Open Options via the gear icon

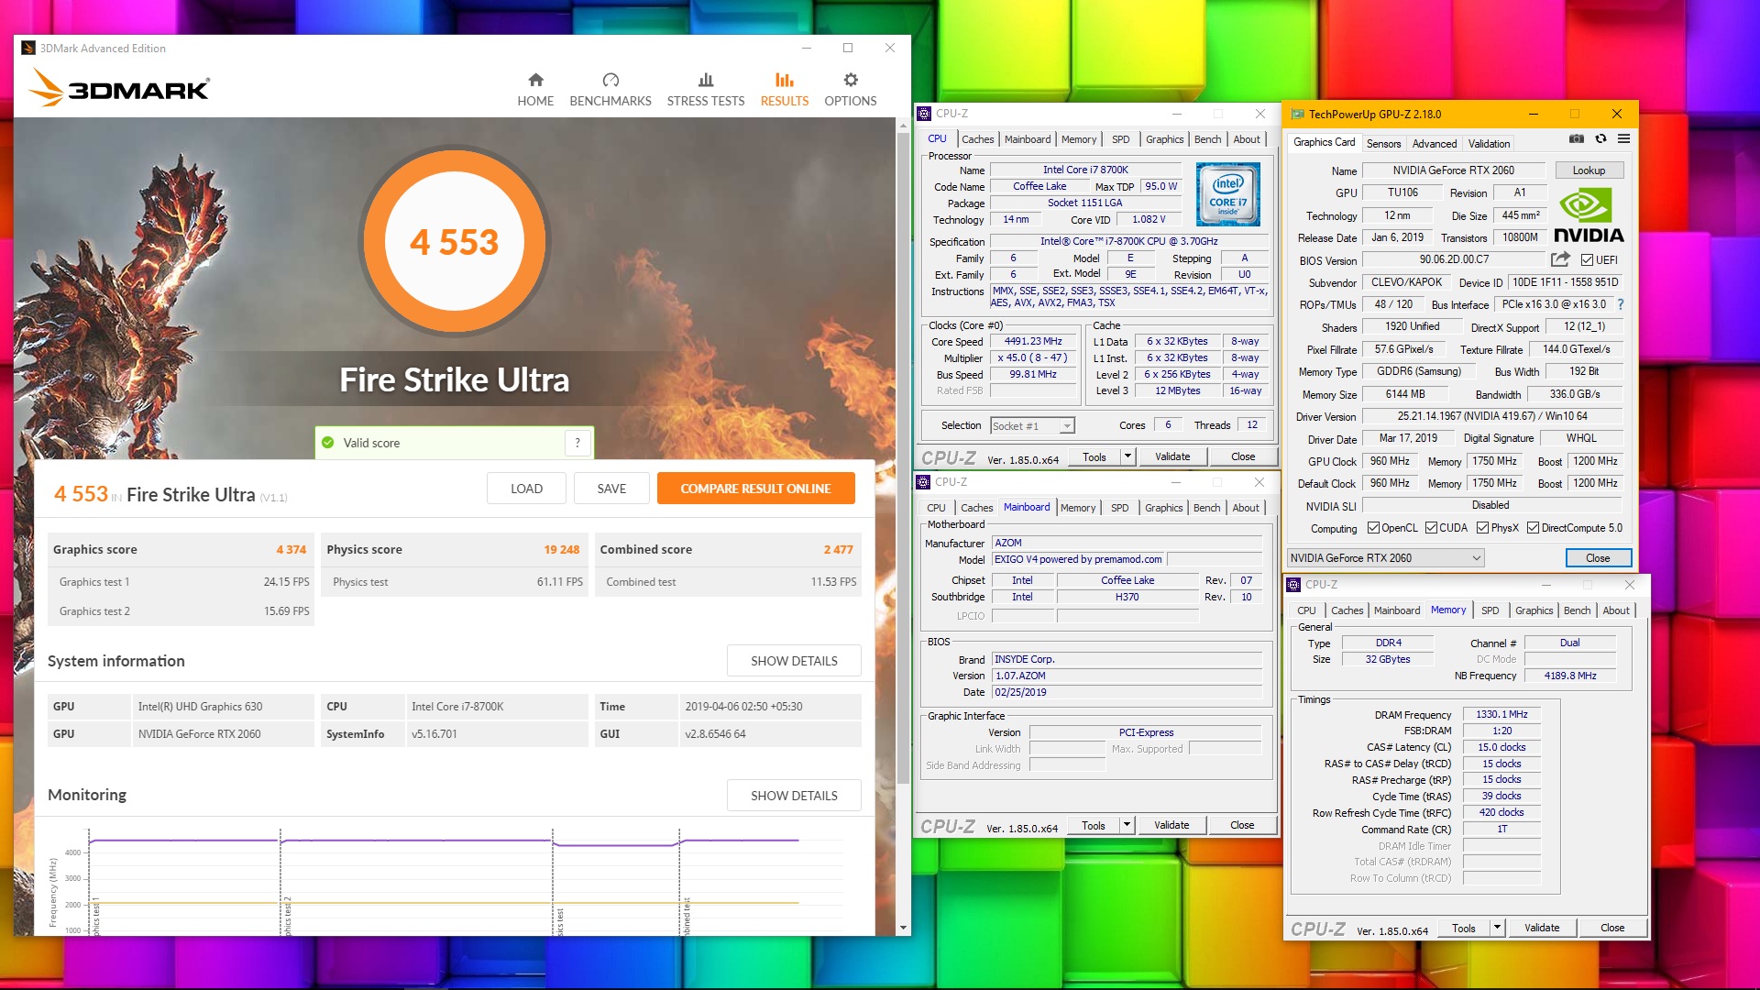tap(851, 80)
